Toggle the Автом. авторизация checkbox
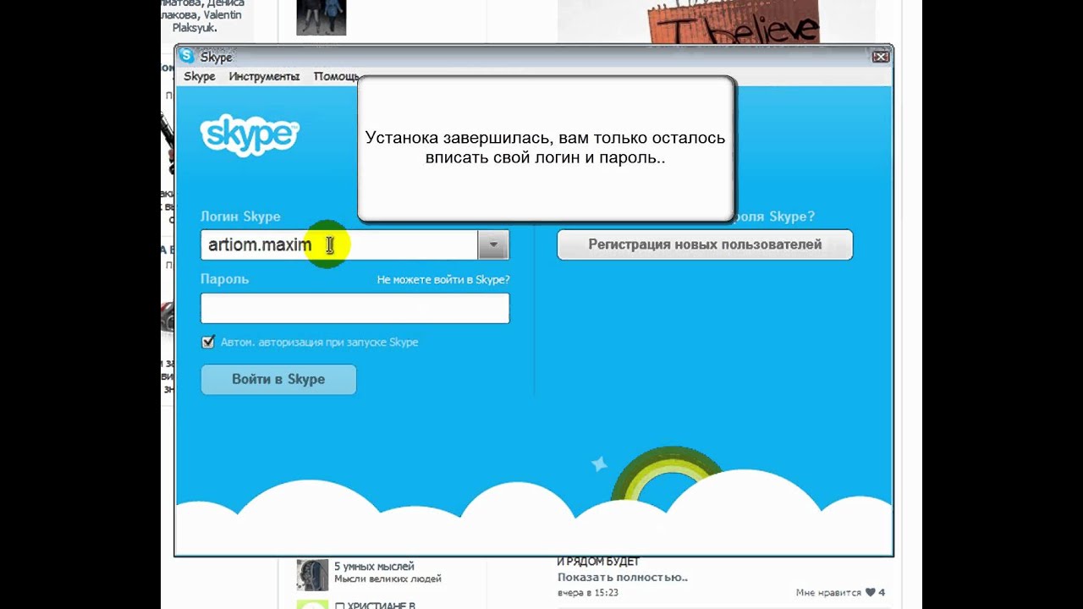 click(x=208, y=342)
